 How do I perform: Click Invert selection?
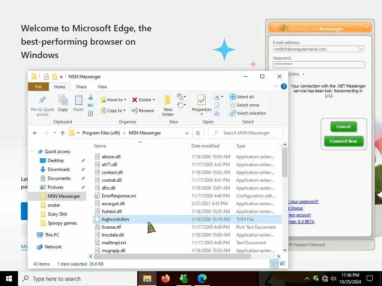tap(248, 113)
